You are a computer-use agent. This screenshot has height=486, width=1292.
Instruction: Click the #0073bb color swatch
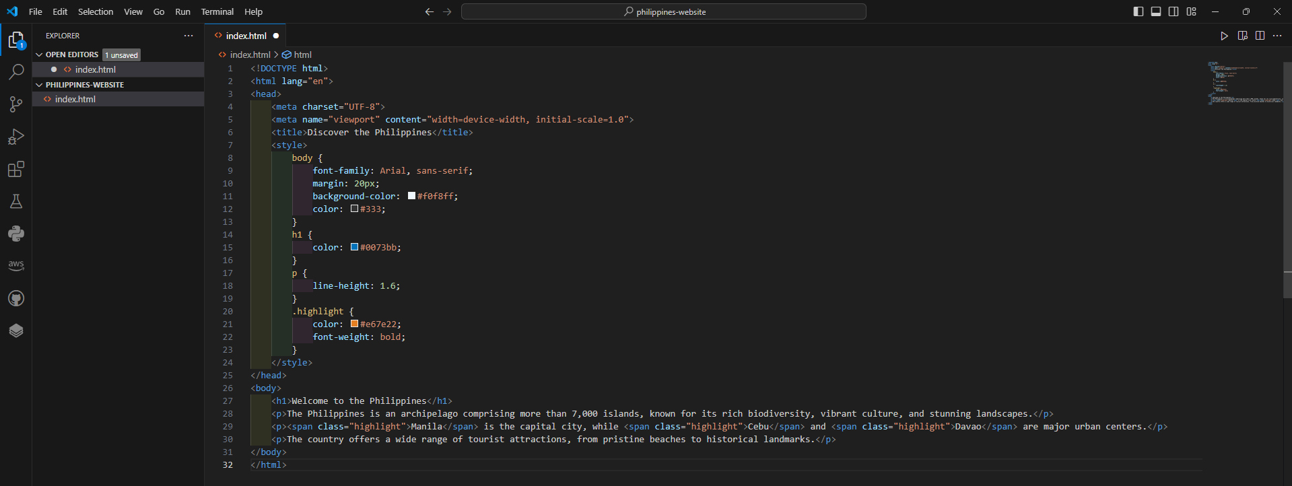point(354,247)
